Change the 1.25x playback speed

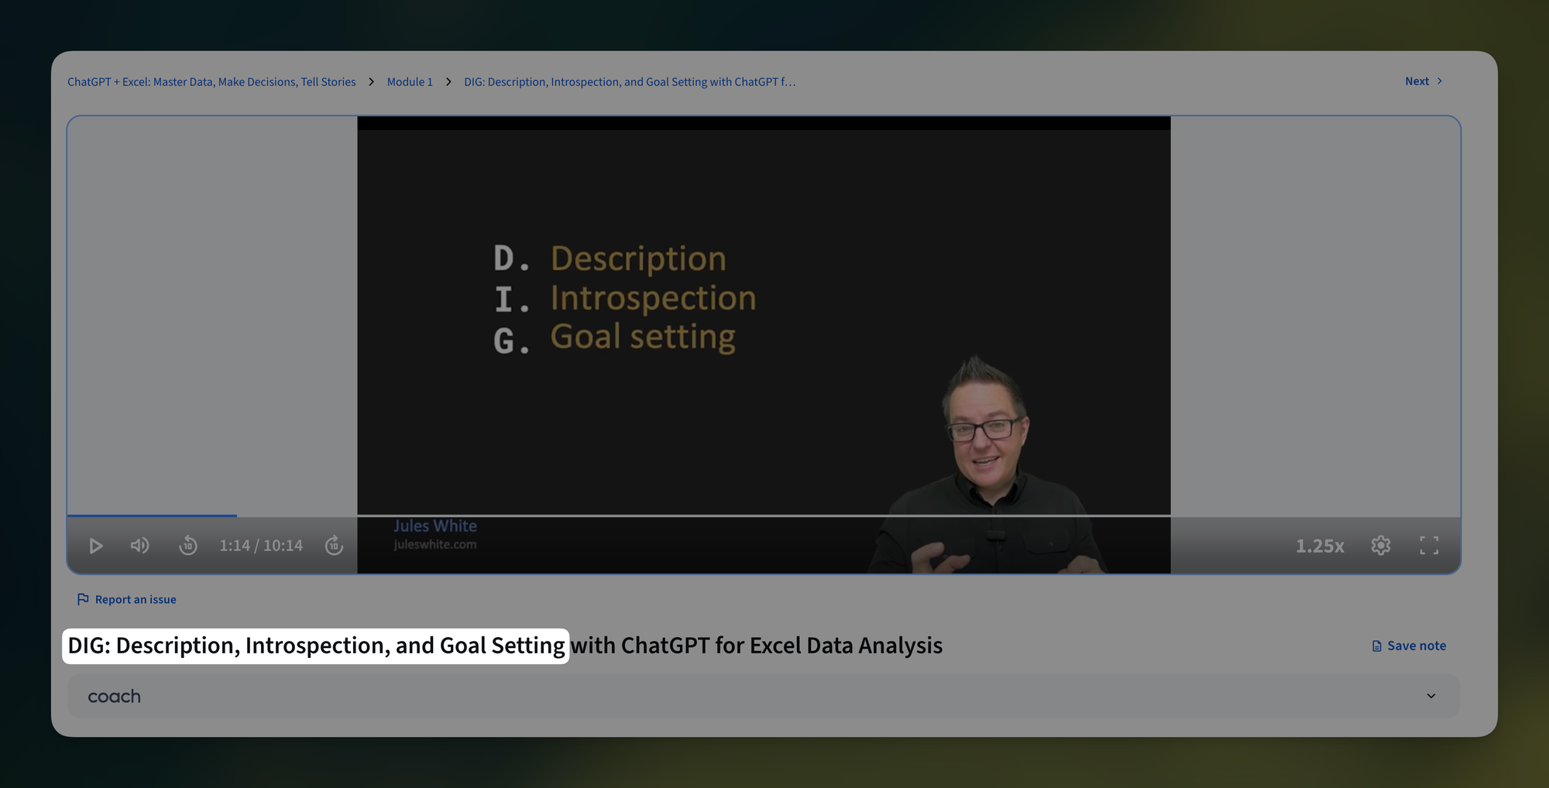pyautogui.click(x=1321, y=546)
